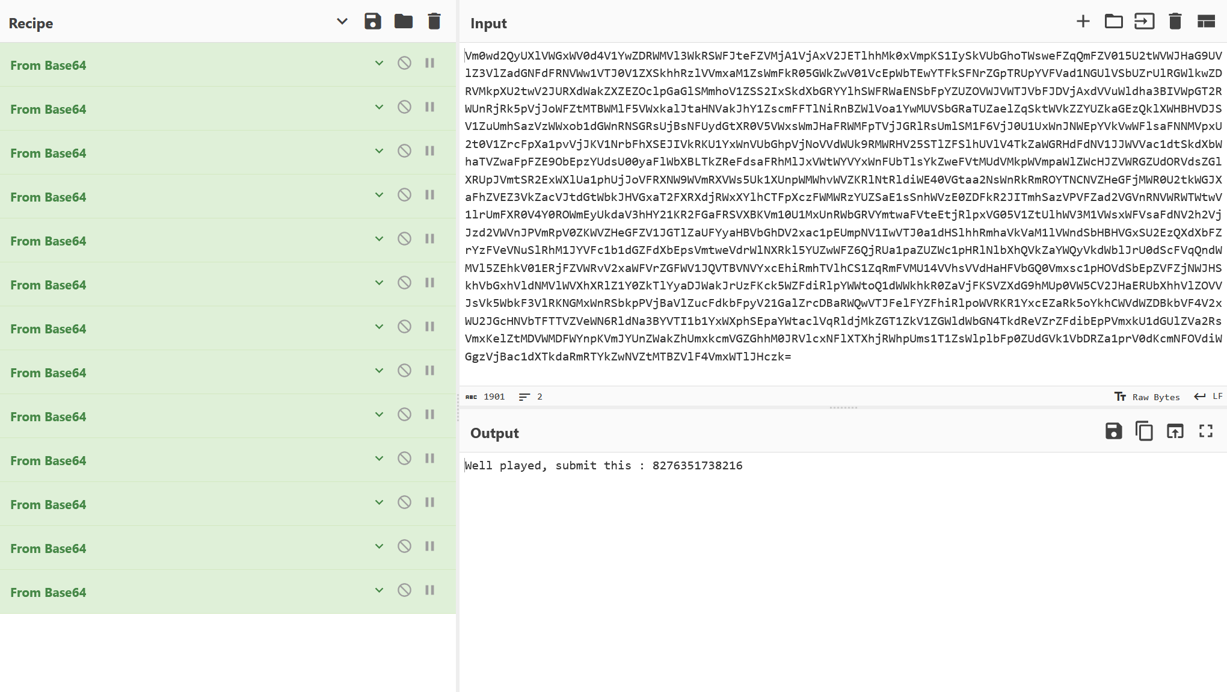Copy the raw output to the clipboard
Viewport: 1227px width, 692px height.
point(1144,431)
